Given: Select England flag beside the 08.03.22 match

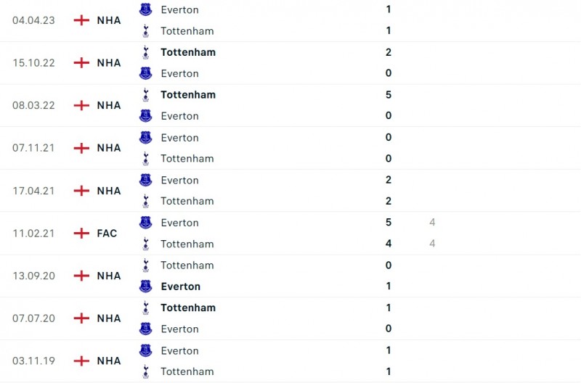Looking at the screenshot, I should pyautogui.click(x=81, y=105).
